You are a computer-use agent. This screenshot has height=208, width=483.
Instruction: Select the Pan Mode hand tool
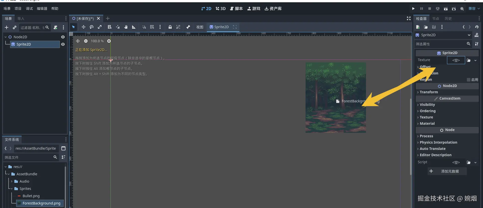pyautogui.click(x=126, y=27)
